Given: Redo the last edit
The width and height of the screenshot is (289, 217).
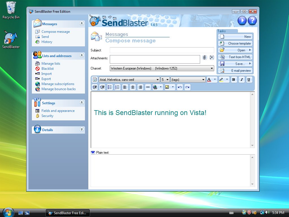Looking at the screenshot, I should pos(187,87).
